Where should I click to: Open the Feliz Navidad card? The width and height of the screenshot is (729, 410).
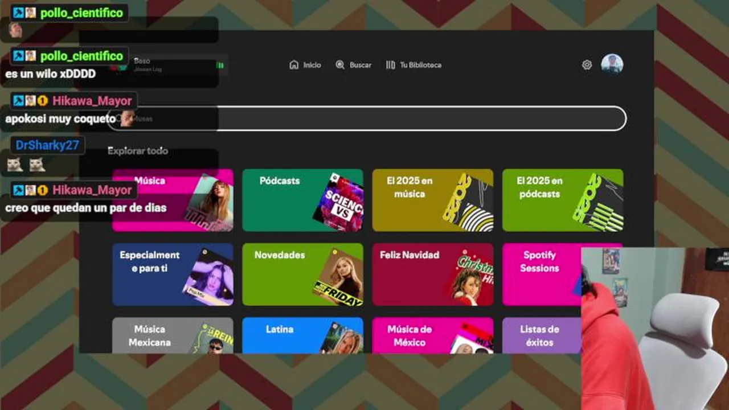coord(433,274)
